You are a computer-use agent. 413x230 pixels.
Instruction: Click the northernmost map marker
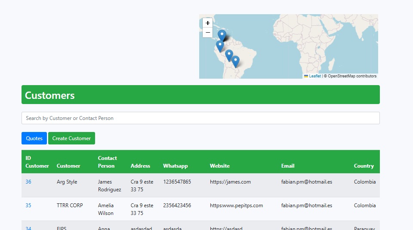pyautogui.click(x=222, y=35)
